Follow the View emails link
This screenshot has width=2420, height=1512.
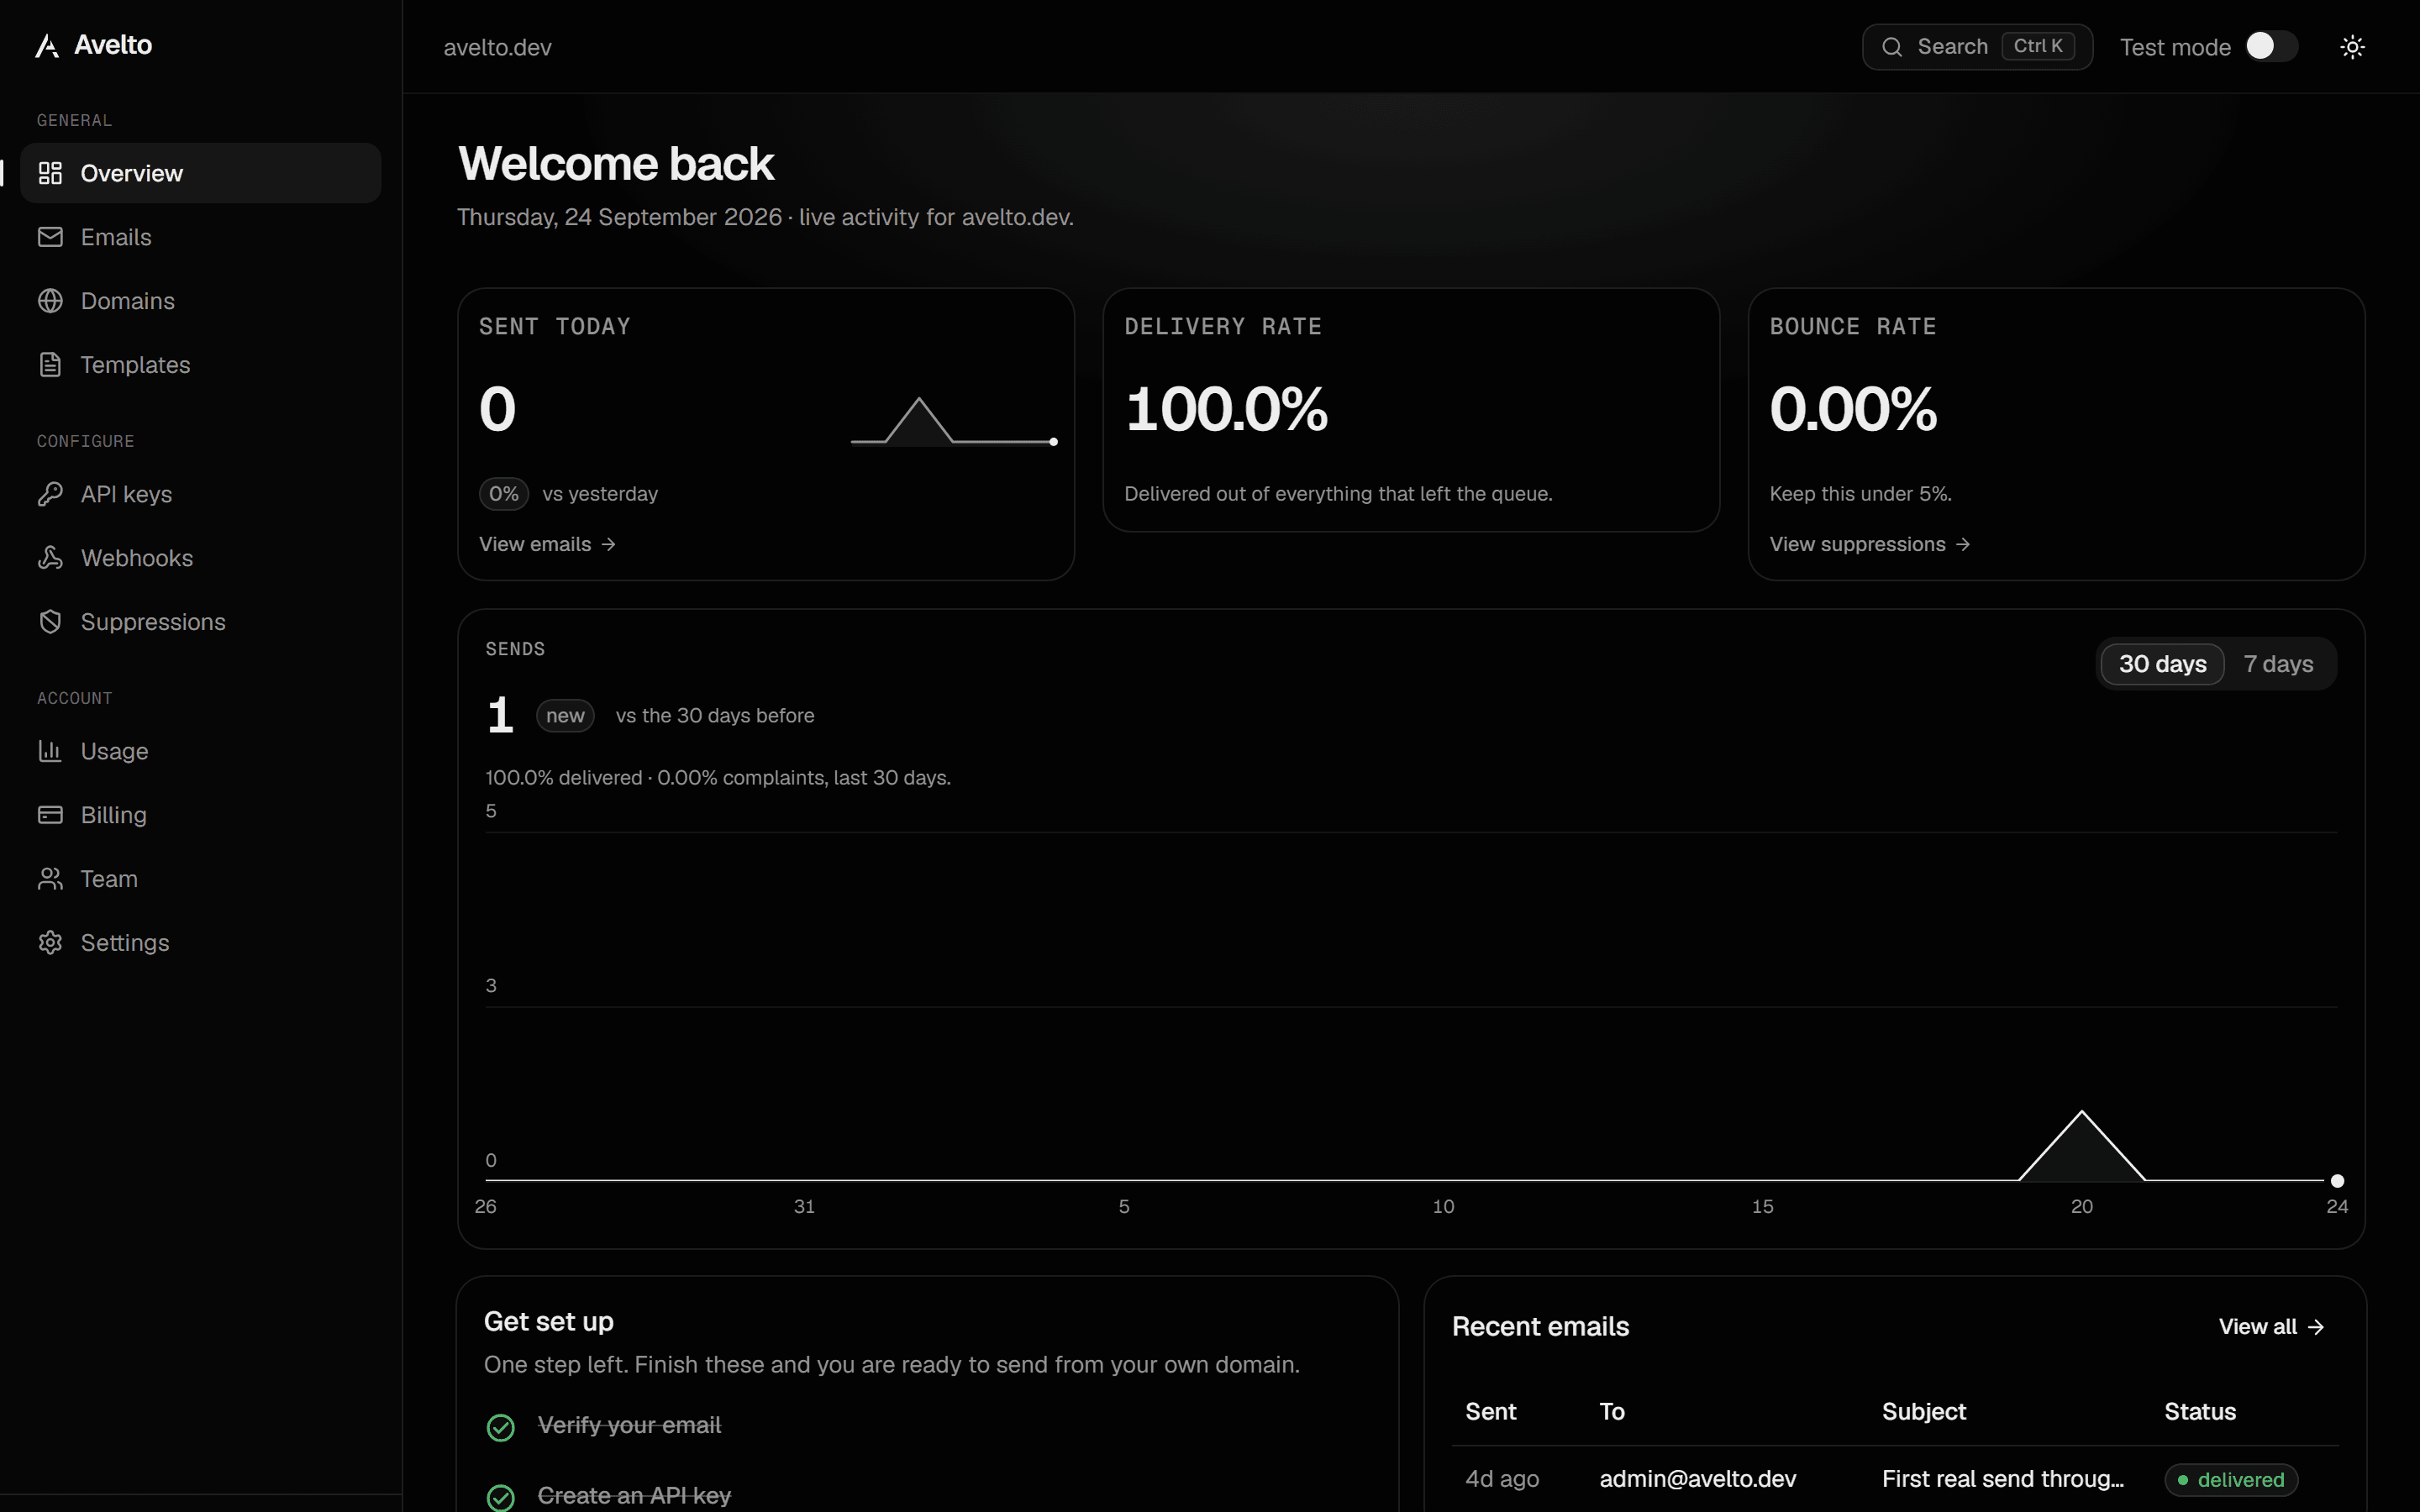pos(547,544)
